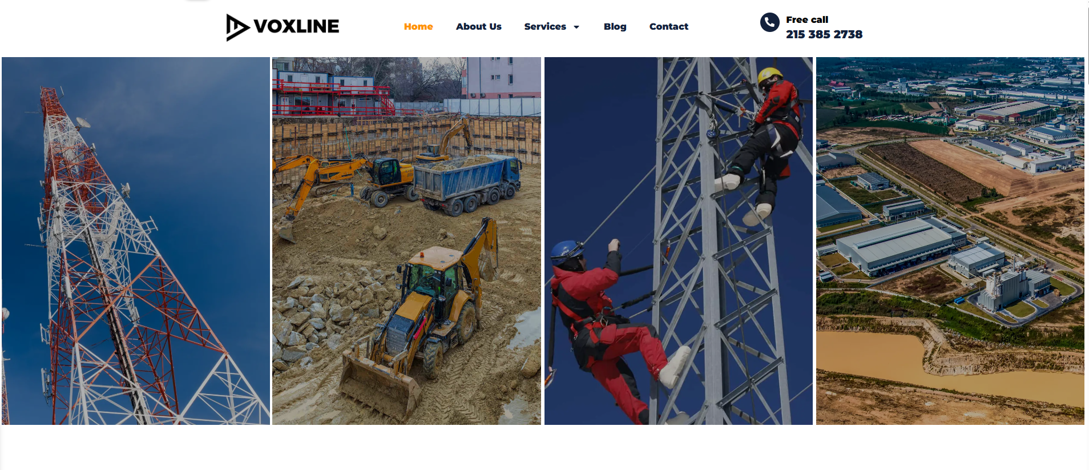Click the Voxline logo triangle icon
The width and height of the screenshot is (1089, 470).
coord(237,27)
